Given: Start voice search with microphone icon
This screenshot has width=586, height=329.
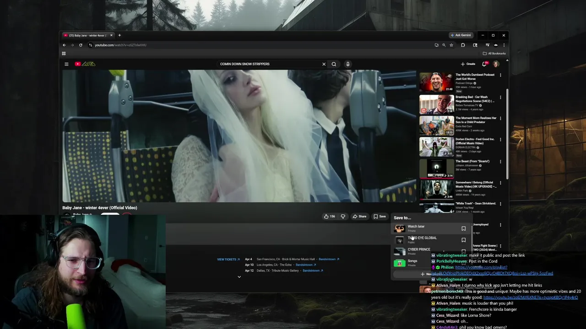Looking at the screenshot, I should pos(348,64).
